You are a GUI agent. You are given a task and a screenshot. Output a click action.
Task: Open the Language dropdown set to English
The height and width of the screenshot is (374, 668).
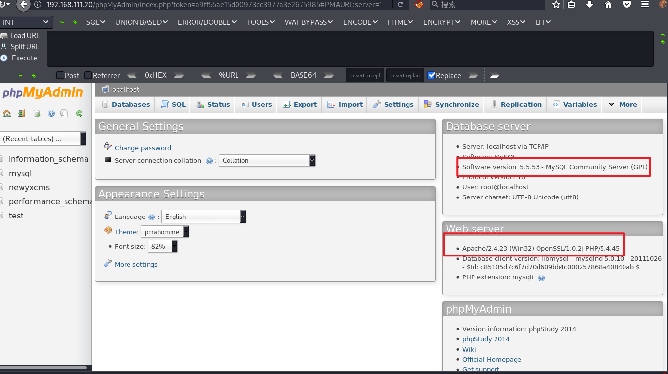click(204, 217)
